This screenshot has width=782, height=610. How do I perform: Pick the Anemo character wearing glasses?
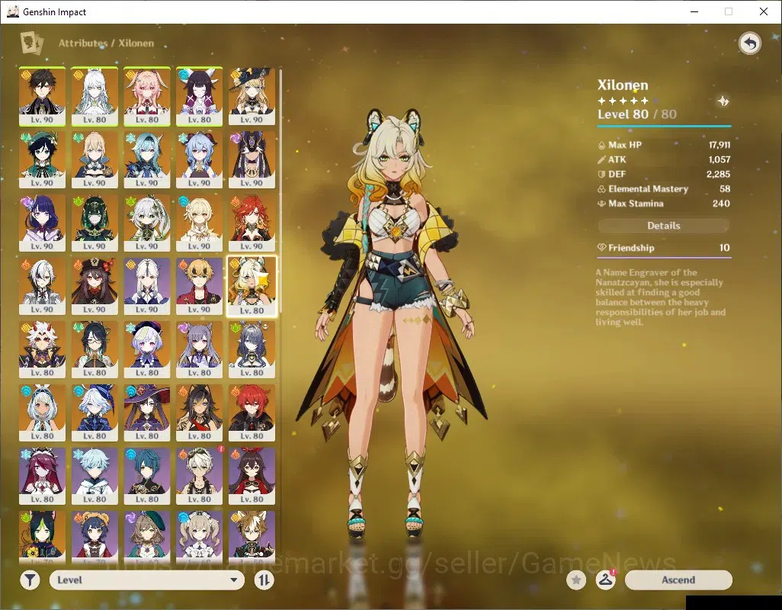(95, 350)
